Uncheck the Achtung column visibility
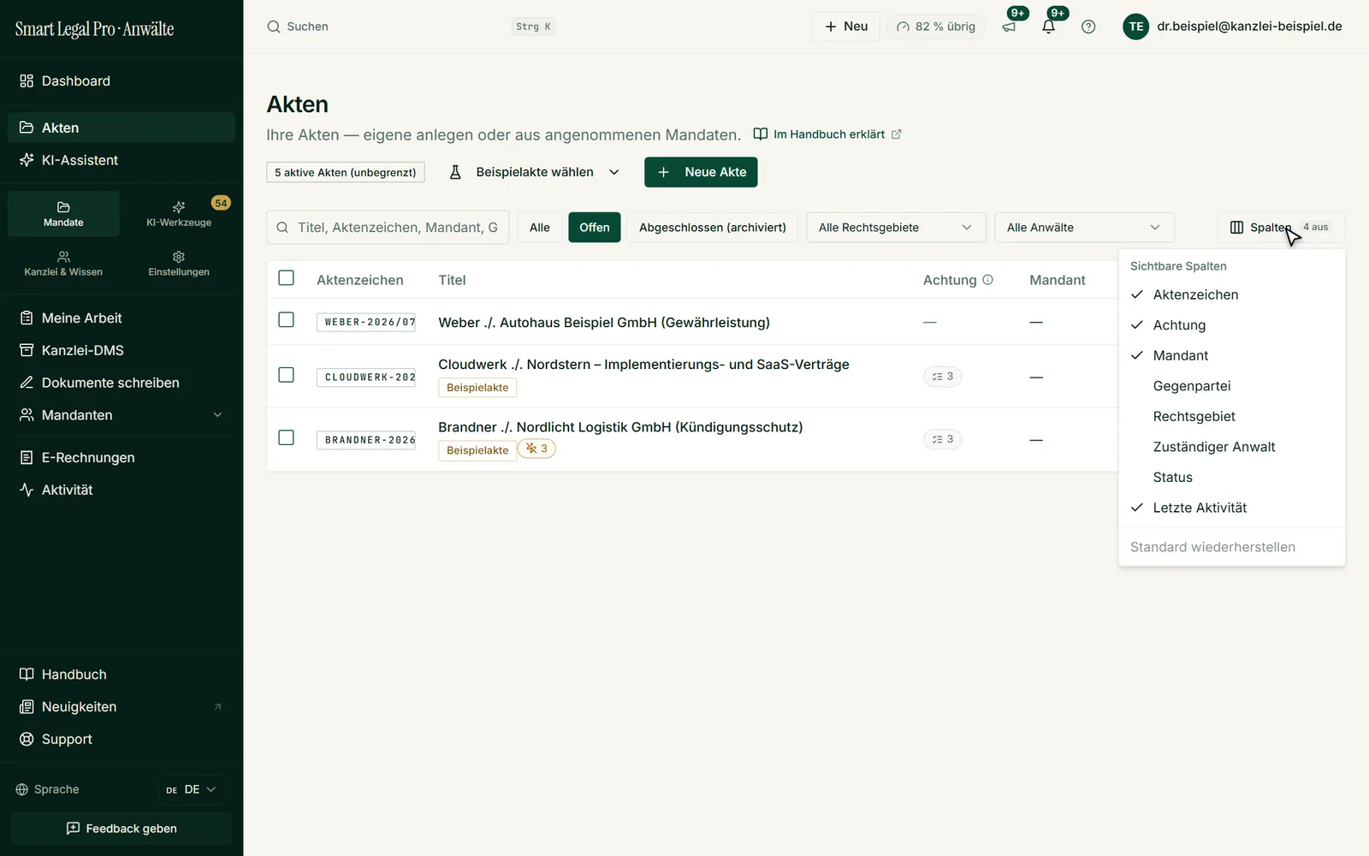The height and width of the screenshot is (856, 1369). [x=1231, y=325]
